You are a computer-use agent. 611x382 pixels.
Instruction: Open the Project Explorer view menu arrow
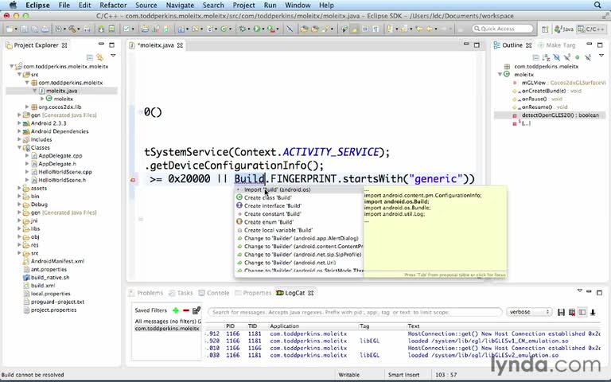tap(113, 56)
